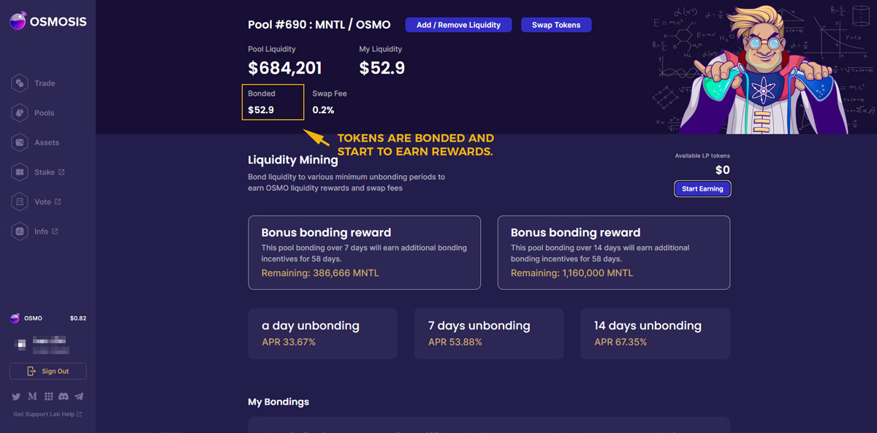Open the Get Support Lab Help link
Viewport: 877px width, 433px height.
pyautogui.click(x=48, y=415)
